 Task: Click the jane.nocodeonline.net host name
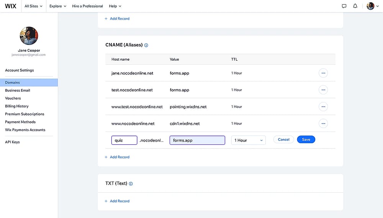[x=133, y=73]
